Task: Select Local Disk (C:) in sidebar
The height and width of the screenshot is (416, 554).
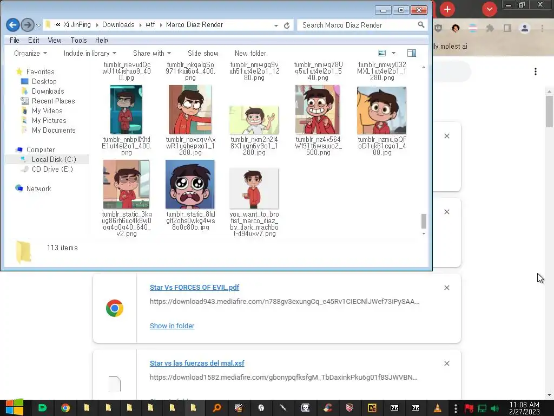Action: [x=54, y=160]
